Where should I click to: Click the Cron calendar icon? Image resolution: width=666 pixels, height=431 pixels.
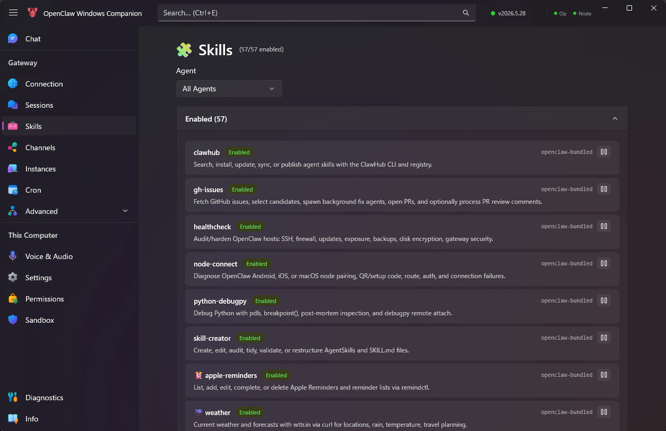[13, 190]
